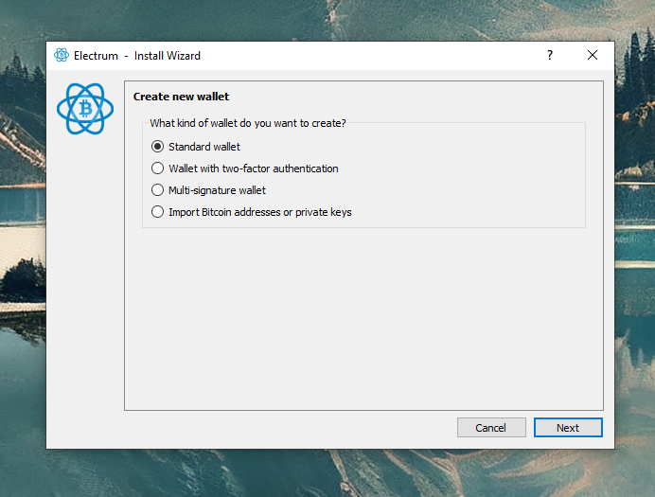Pick the Import Bitcoin addresses radio button

click(x=158, y=212)
